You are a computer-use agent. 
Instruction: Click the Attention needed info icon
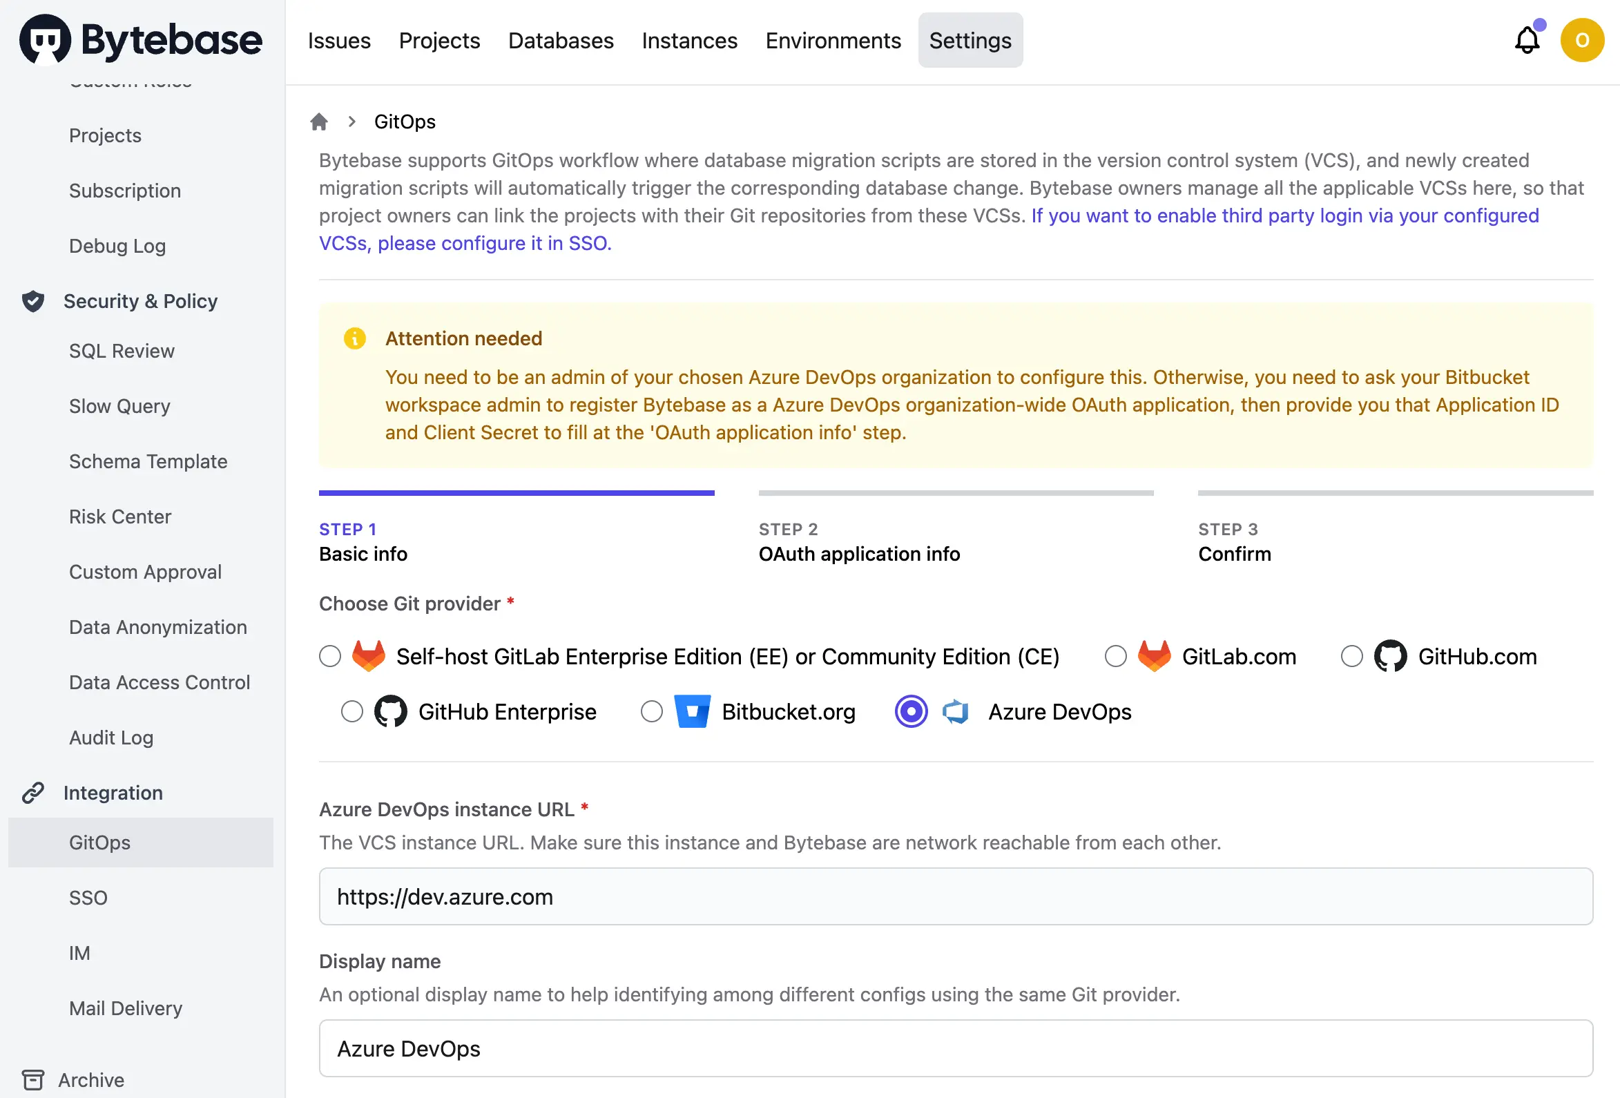point(355,338)
